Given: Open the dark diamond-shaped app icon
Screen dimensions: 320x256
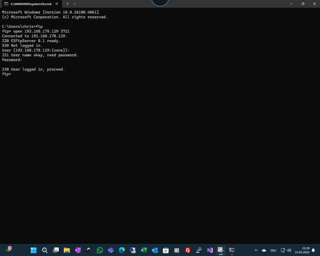Looking at the screenshot, I should tap(89, 250).
